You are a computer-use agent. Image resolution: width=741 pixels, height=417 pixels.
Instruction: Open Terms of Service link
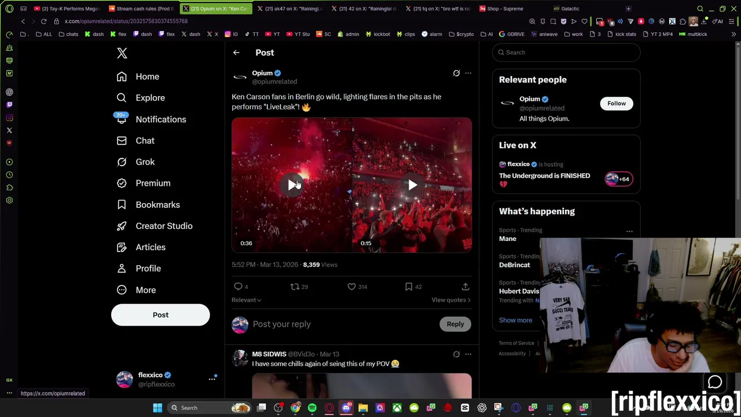[516, 343]
